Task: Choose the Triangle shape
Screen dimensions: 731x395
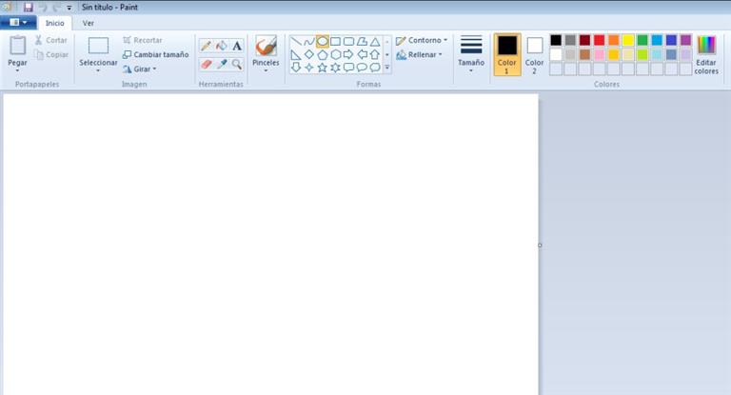Action: point(375,42)
